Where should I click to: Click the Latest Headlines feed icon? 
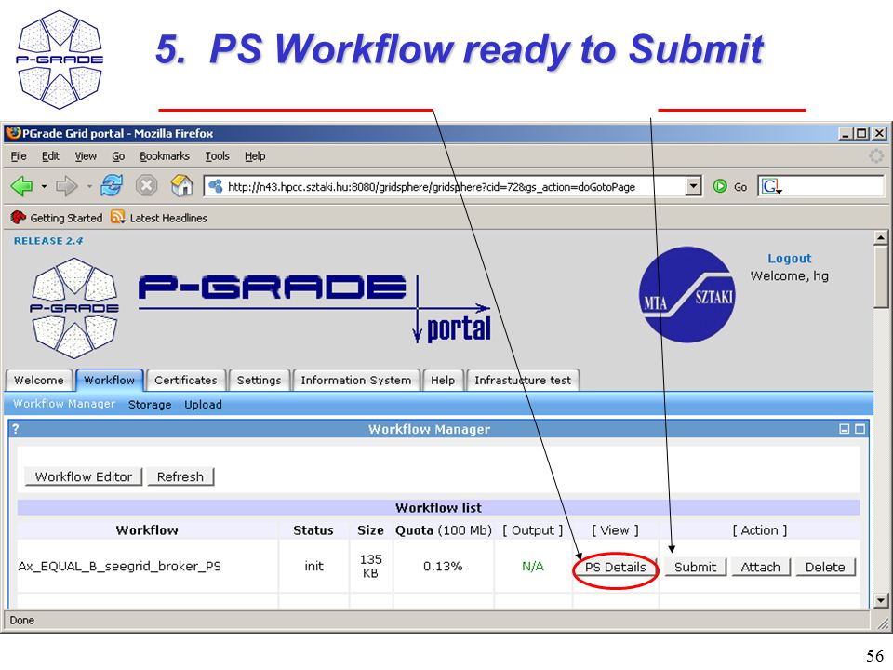coord(118,217)
